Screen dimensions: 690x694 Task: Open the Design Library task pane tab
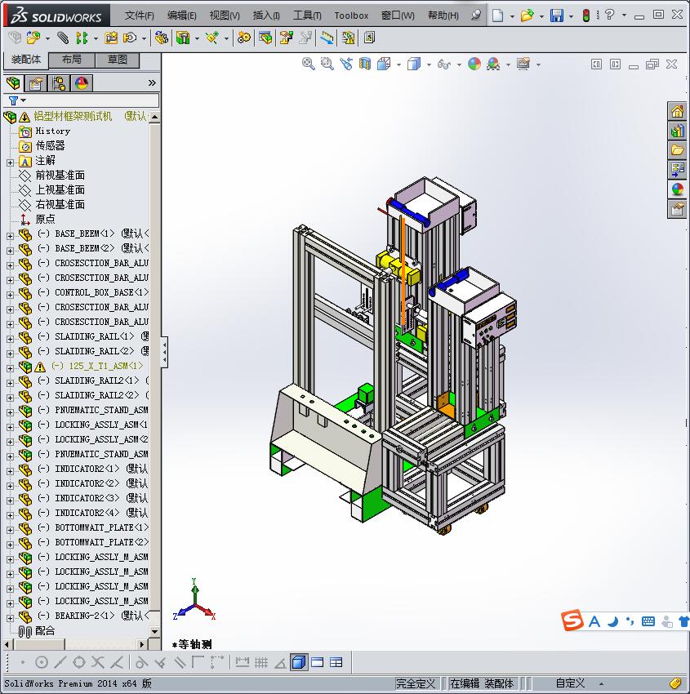point(677,131)
